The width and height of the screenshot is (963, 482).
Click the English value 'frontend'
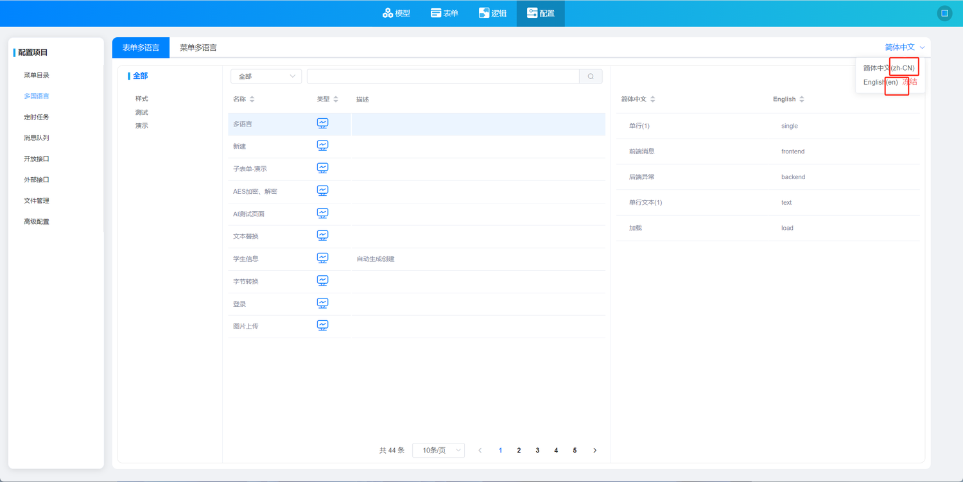793,151
